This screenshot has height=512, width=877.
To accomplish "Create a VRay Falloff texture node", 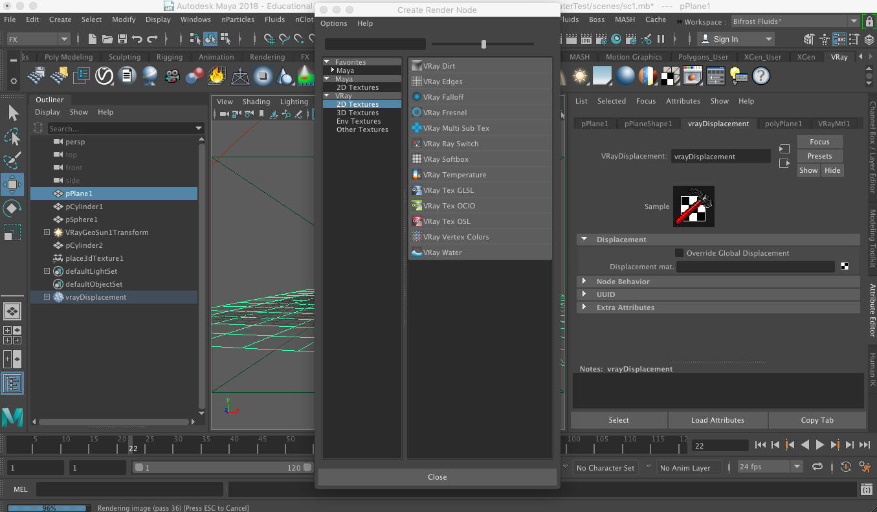I will [x=480, y=97].
